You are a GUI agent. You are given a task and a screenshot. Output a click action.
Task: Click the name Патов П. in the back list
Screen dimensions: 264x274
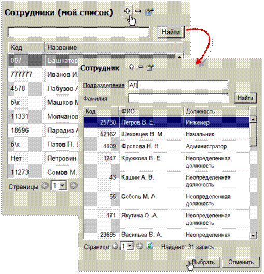pos(61,144)
